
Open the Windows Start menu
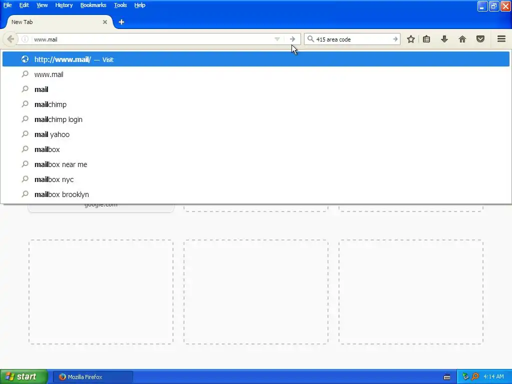[24, 376]
